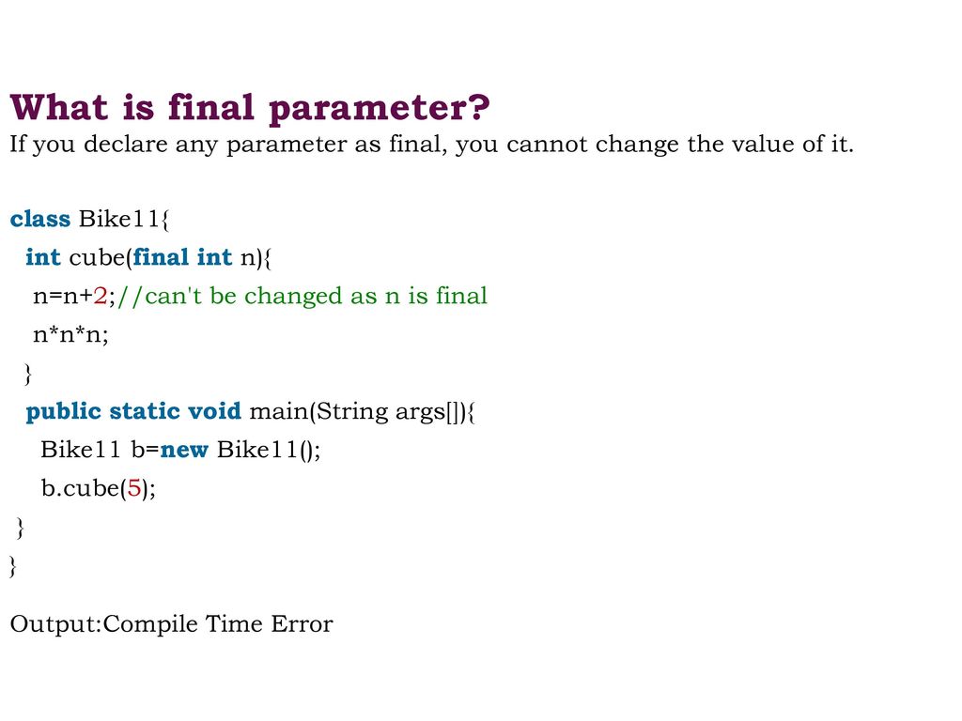The width and height of the screenshot is (962, 721).
Task: Click the 'b.cube(' method call
Action: coord(84,488)
